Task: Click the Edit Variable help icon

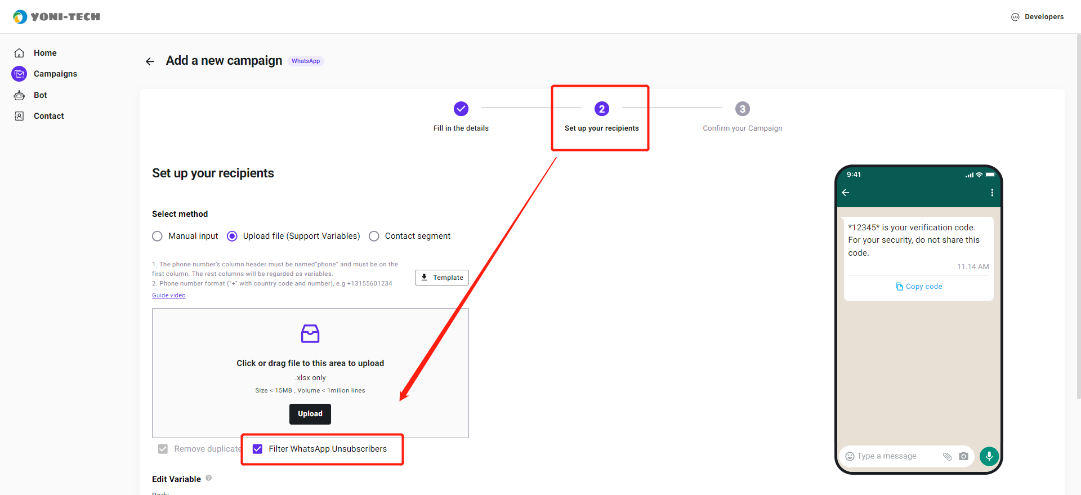Action: (x=209, y=478)
